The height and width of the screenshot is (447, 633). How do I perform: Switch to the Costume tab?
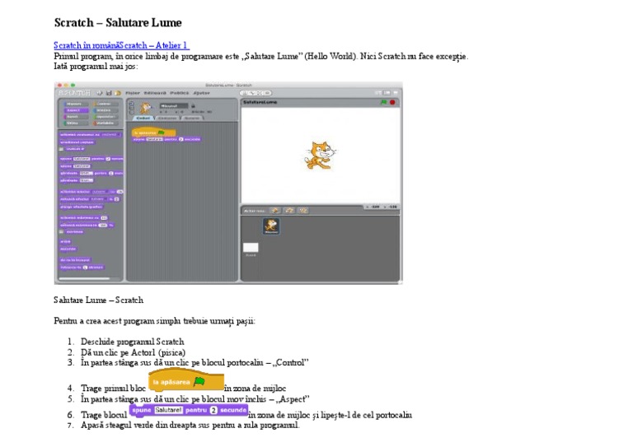(167, 118)
